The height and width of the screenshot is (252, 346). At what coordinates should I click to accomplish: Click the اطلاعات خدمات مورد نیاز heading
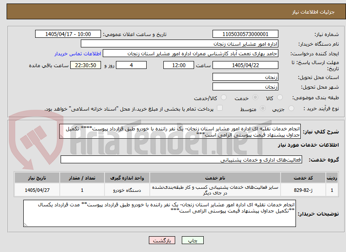click(x=308, y=145)
